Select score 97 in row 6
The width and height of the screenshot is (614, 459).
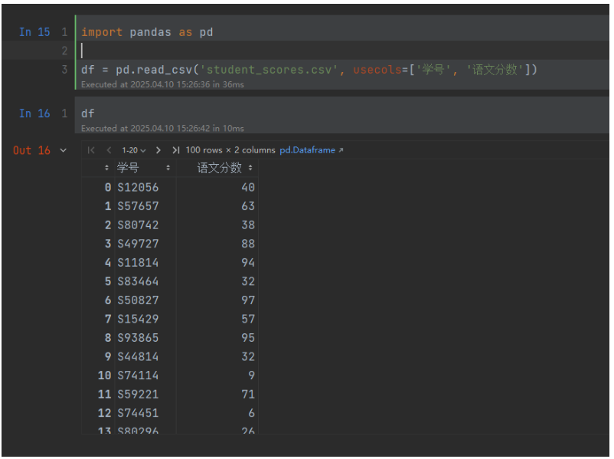point(248,300)
